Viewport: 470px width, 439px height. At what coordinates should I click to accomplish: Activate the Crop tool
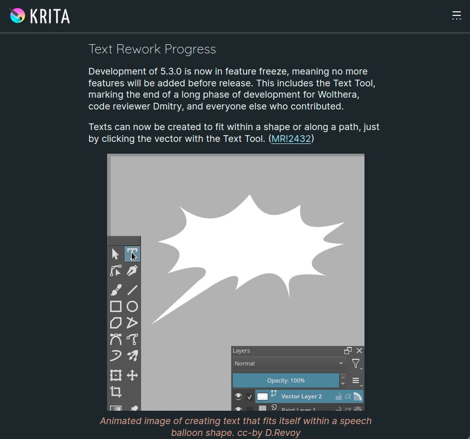click(116, 392)
